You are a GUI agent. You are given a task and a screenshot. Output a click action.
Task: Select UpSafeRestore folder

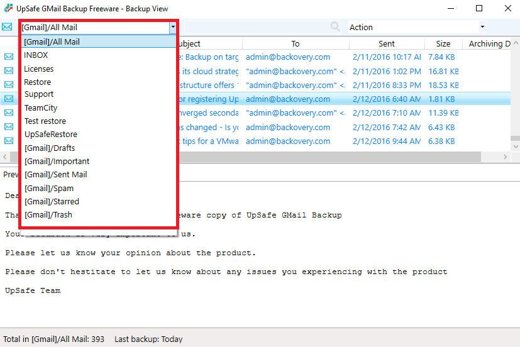[x=99, y=135]
